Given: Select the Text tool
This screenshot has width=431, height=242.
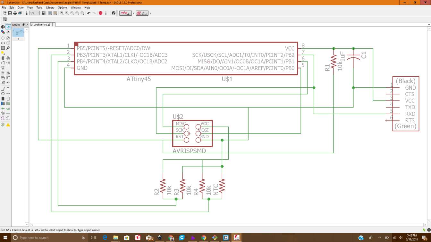Looking at the screenshot, I should tap(8, 89).
